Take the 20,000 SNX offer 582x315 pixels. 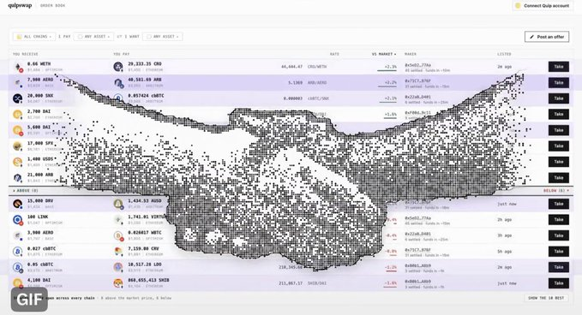click(559, 98)
